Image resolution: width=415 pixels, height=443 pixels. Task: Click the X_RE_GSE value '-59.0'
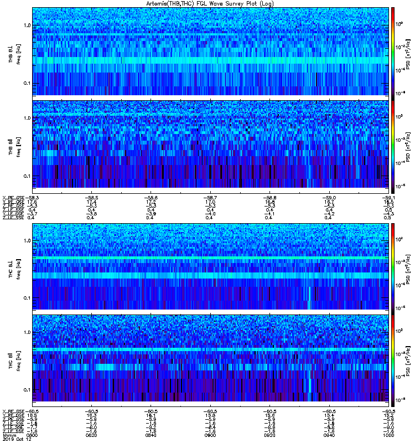click(329, 198)
